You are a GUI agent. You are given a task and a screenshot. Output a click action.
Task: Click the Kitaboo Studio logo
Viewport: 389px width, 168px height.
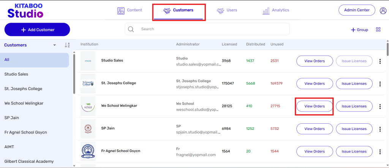click(x=25, y=11)
